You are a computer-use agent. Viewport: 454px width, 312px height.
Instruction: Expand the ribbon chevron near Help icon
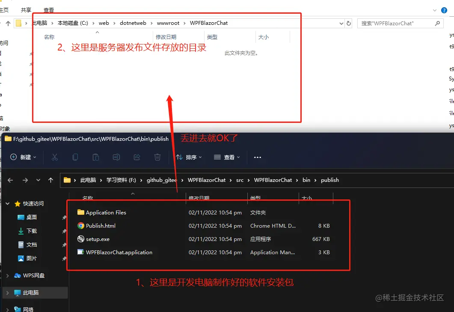[x=435, y=10]
